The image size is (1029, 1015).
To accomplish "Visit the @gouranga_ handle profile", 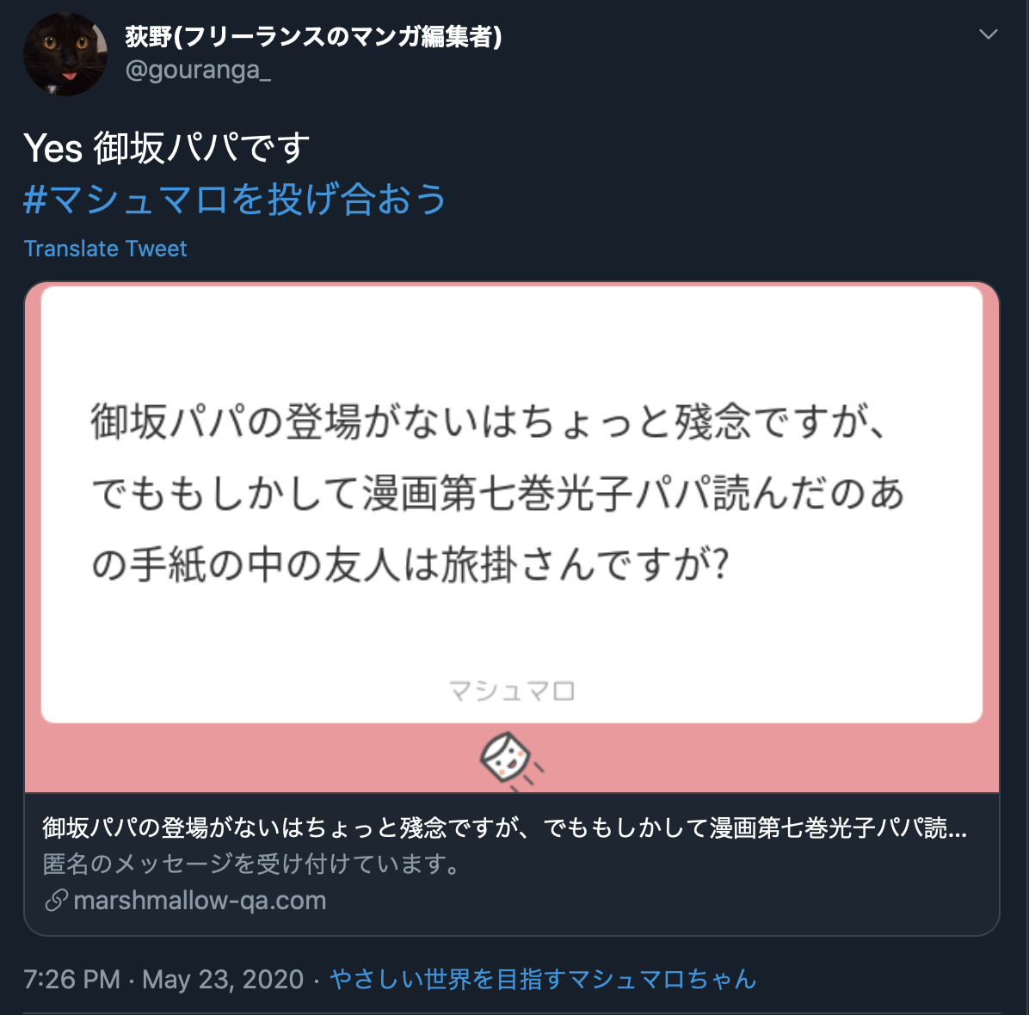I will pyautogui.click(x=198, y=71).
